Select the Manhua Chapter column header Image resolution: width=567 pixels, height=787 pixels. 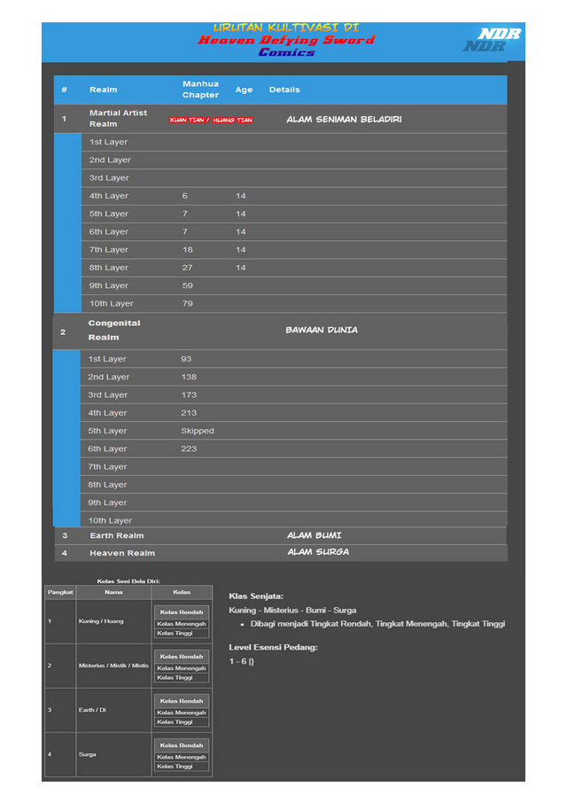point(200,90)
